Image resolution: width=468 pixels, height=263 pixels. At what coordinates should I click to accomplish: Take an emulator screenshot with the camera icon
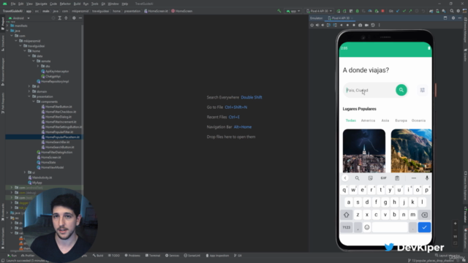[361, 25]
